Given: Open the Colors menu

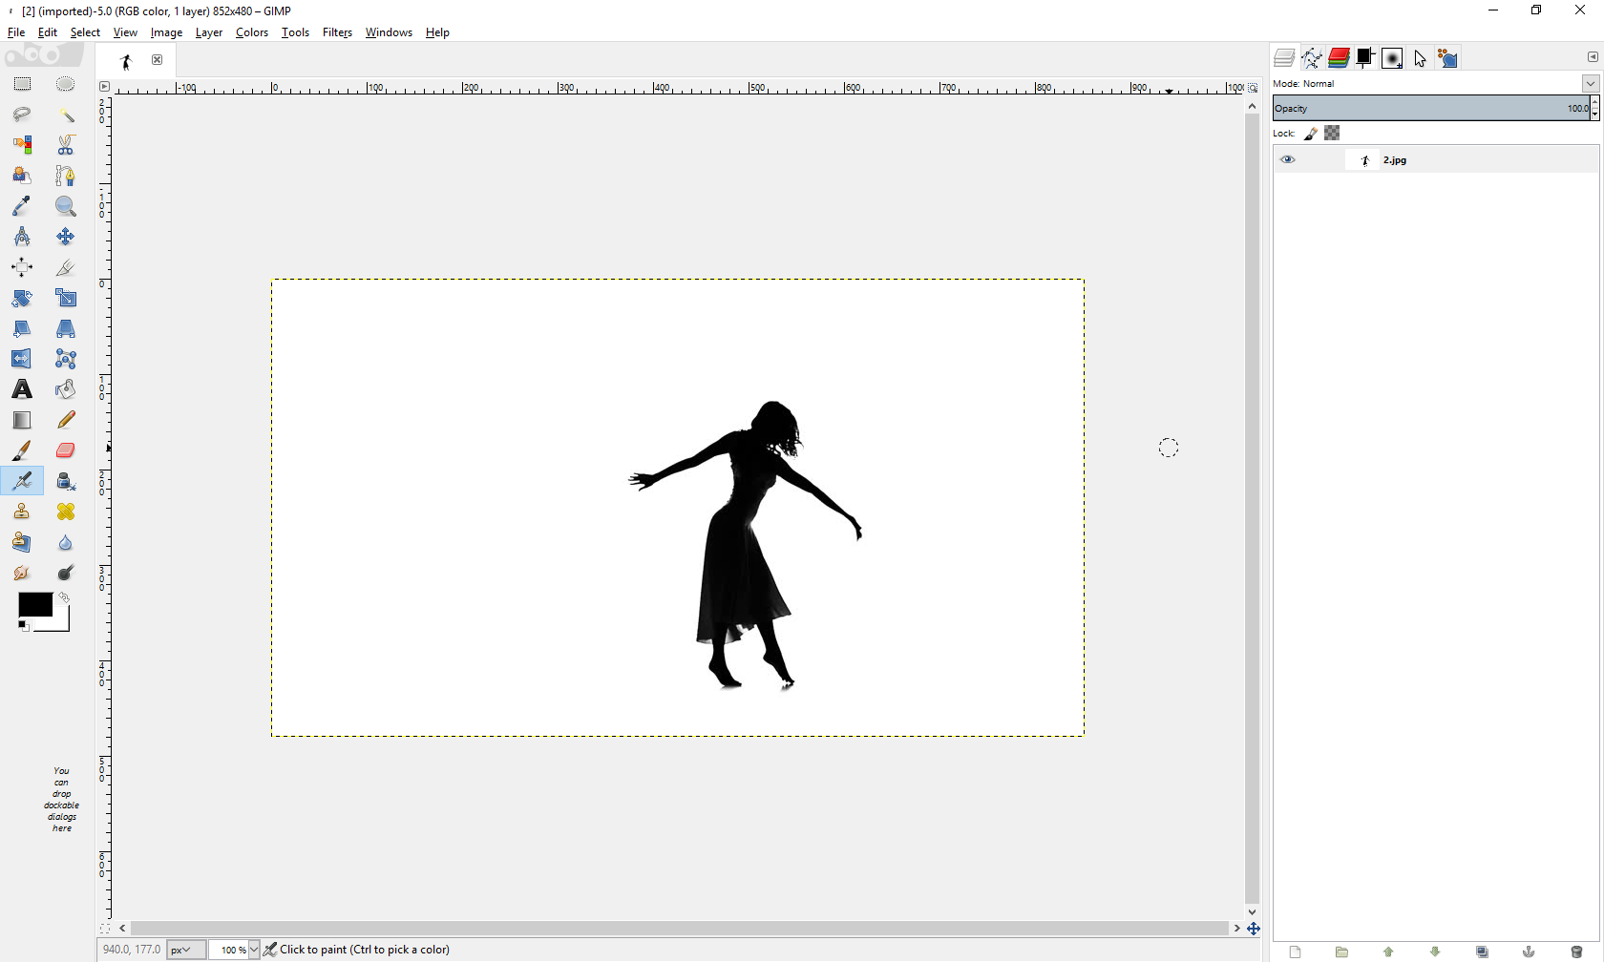Looking at the screenshot, I should pyautogui.click(x=252, y=32).
